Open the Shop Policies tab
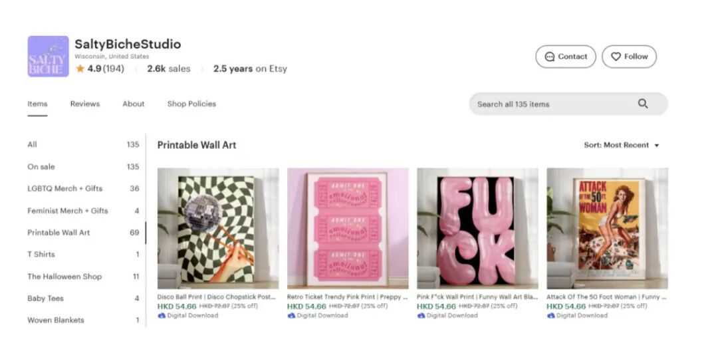The width and height of the screenshot is (718, 363). 191,104
